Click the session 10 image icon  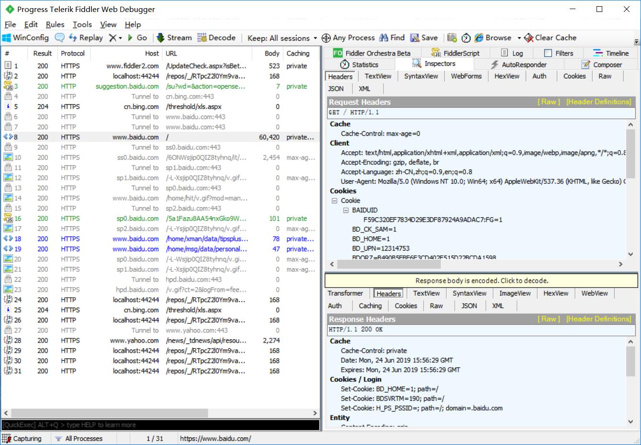8,157
